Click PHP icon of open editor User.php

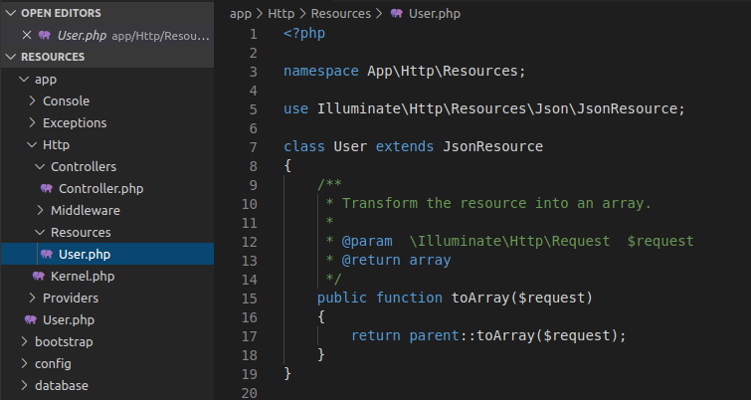[x=45, y=35]
